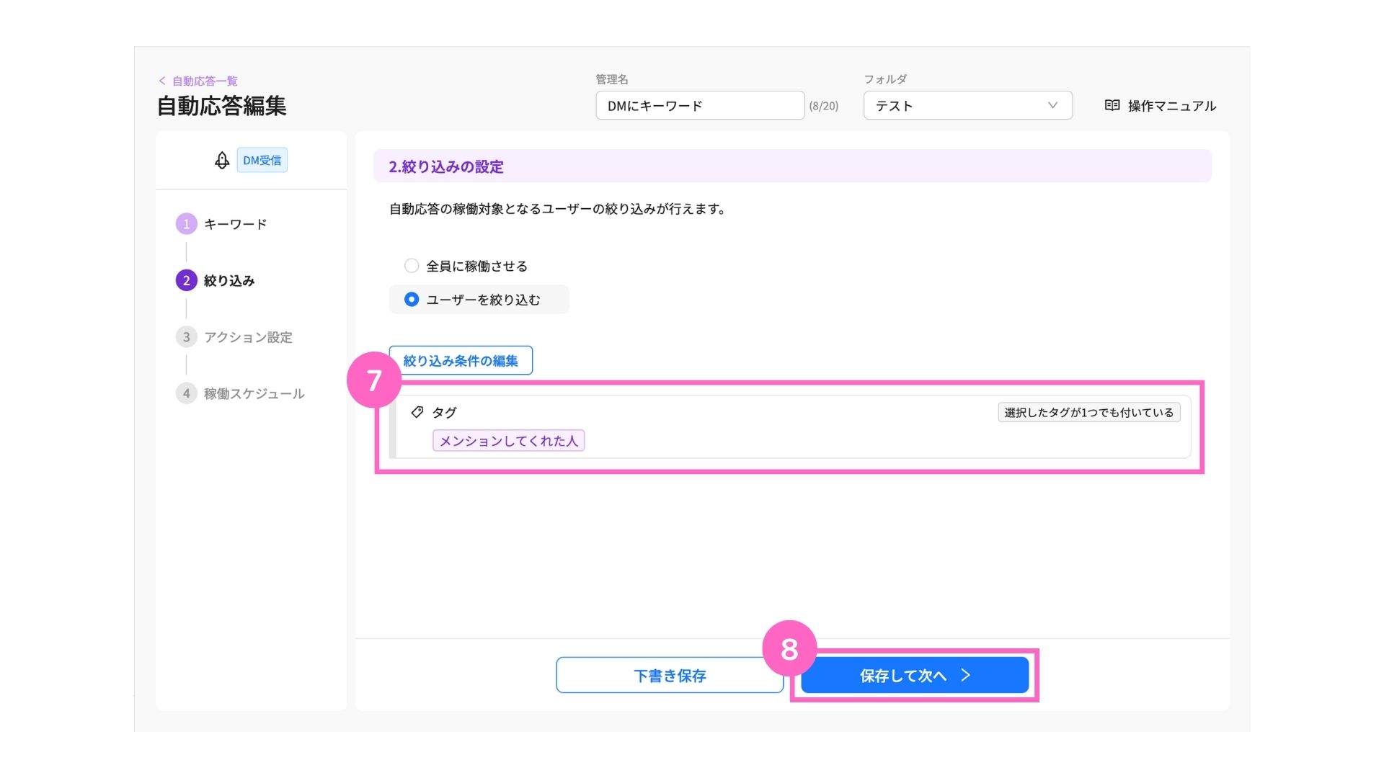Go to step 2 絞り込み
The height and width of the screenshot is (778, 1384).
coord(216,280)
